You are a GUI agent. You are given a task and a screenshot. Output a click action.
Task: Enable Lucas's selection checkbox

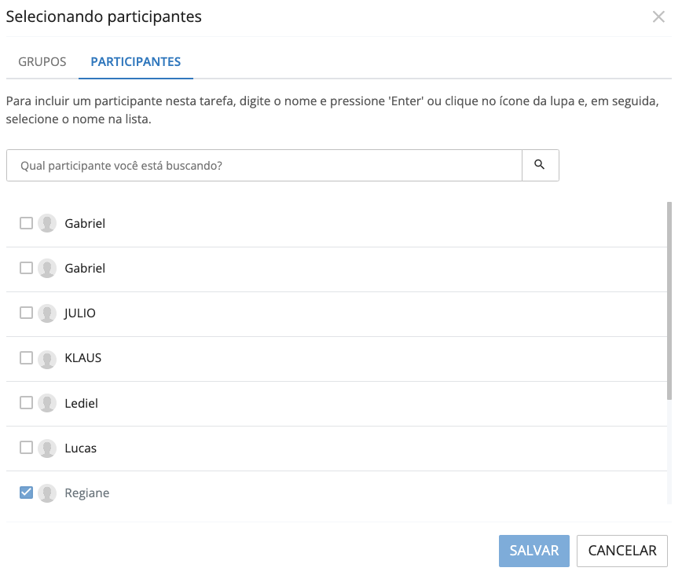(25, 448)
